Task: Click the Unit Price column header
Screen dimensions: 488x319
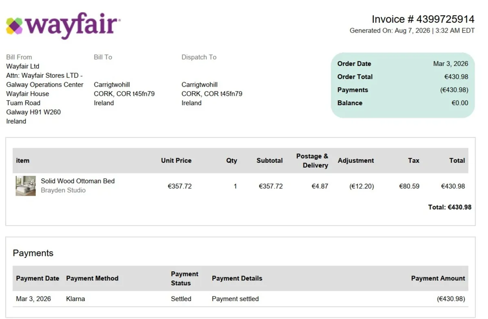Action: coord(176,160)
